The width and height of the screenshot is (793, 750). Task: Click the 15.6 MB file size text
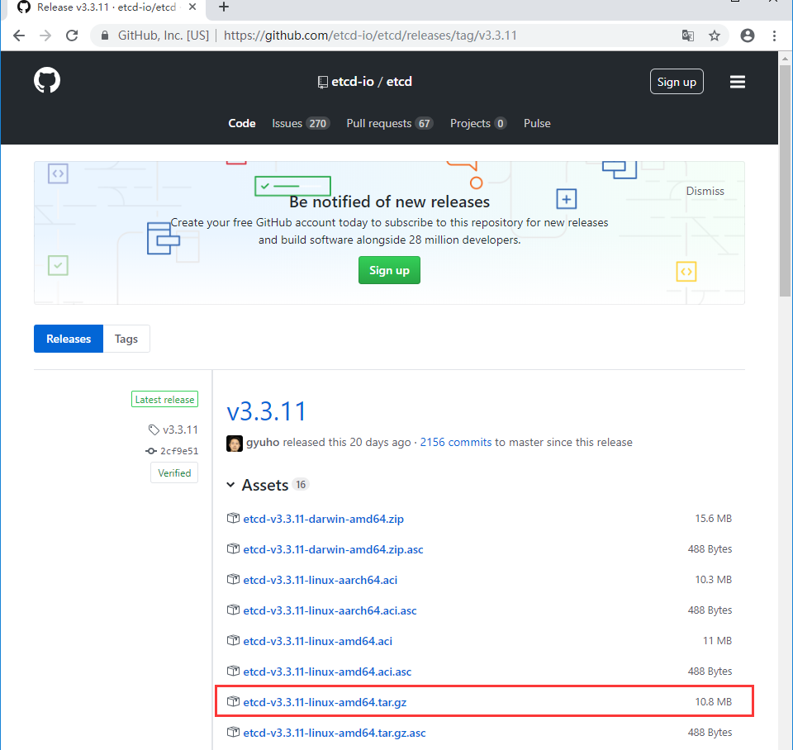point(713,519)
